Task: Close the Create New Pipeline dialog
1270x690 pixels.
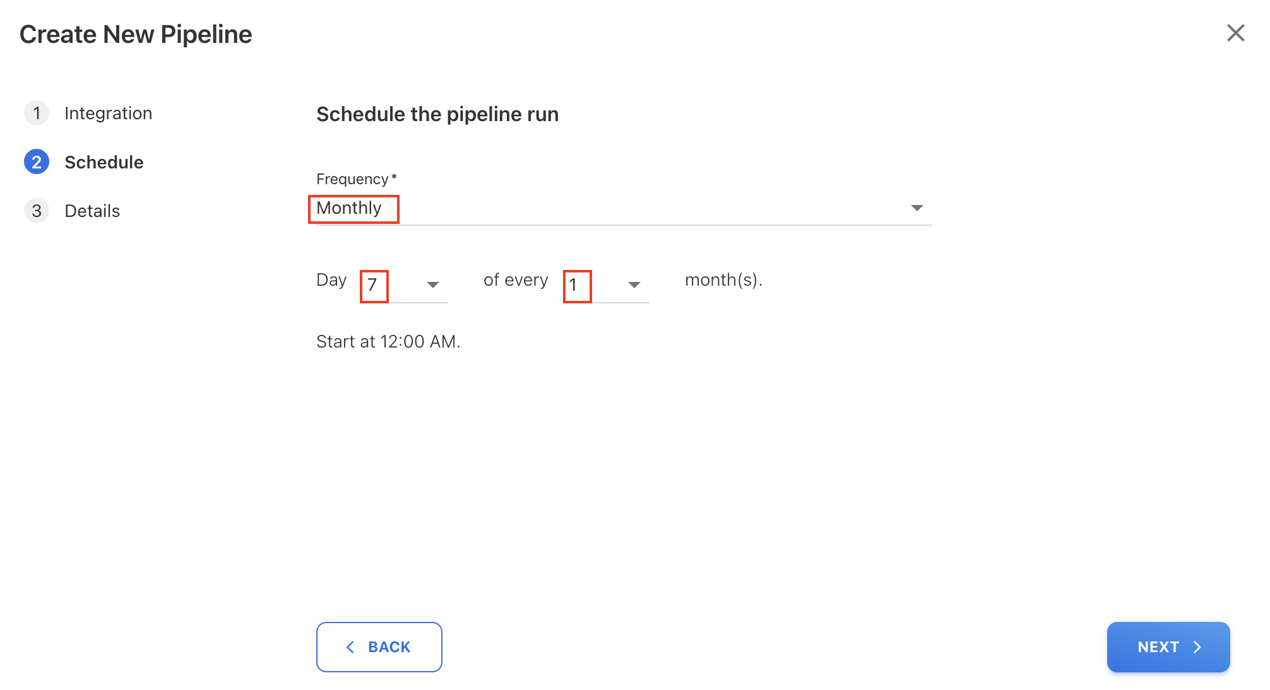Action: pos(1235,33)
